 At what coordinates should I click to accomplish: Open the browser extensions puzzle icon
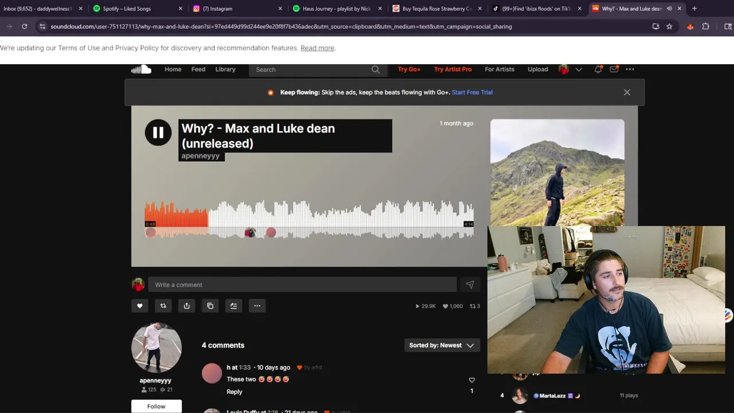[x=706, y=26]
